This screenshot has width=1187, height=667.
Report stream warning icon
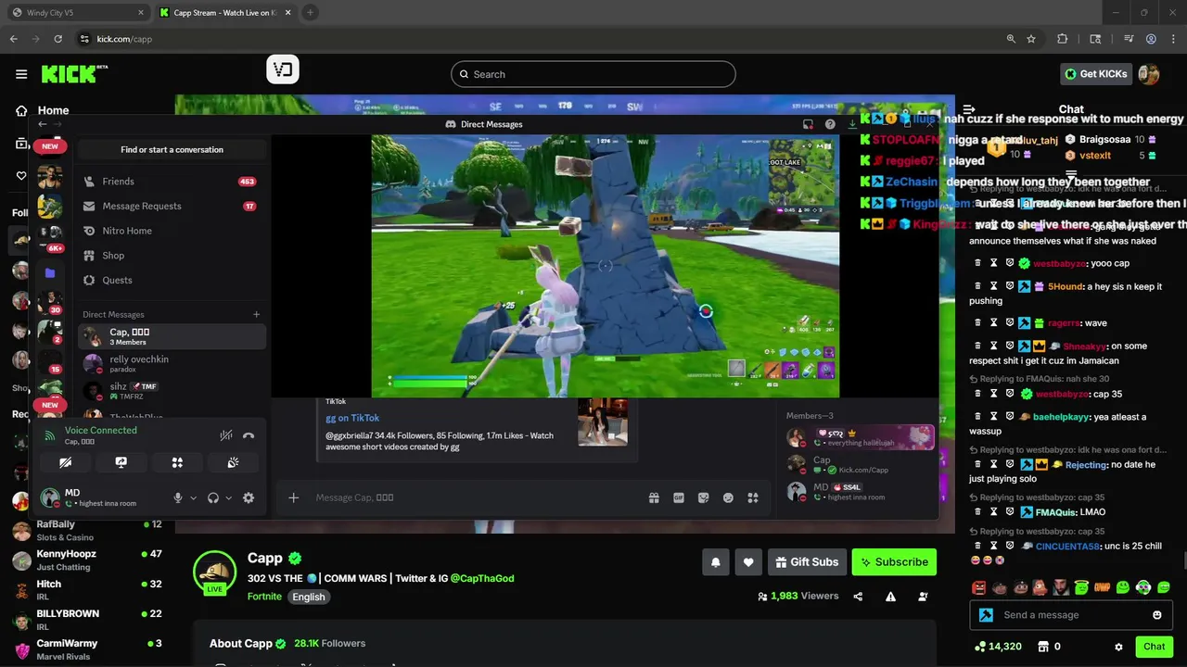(890, 597)
